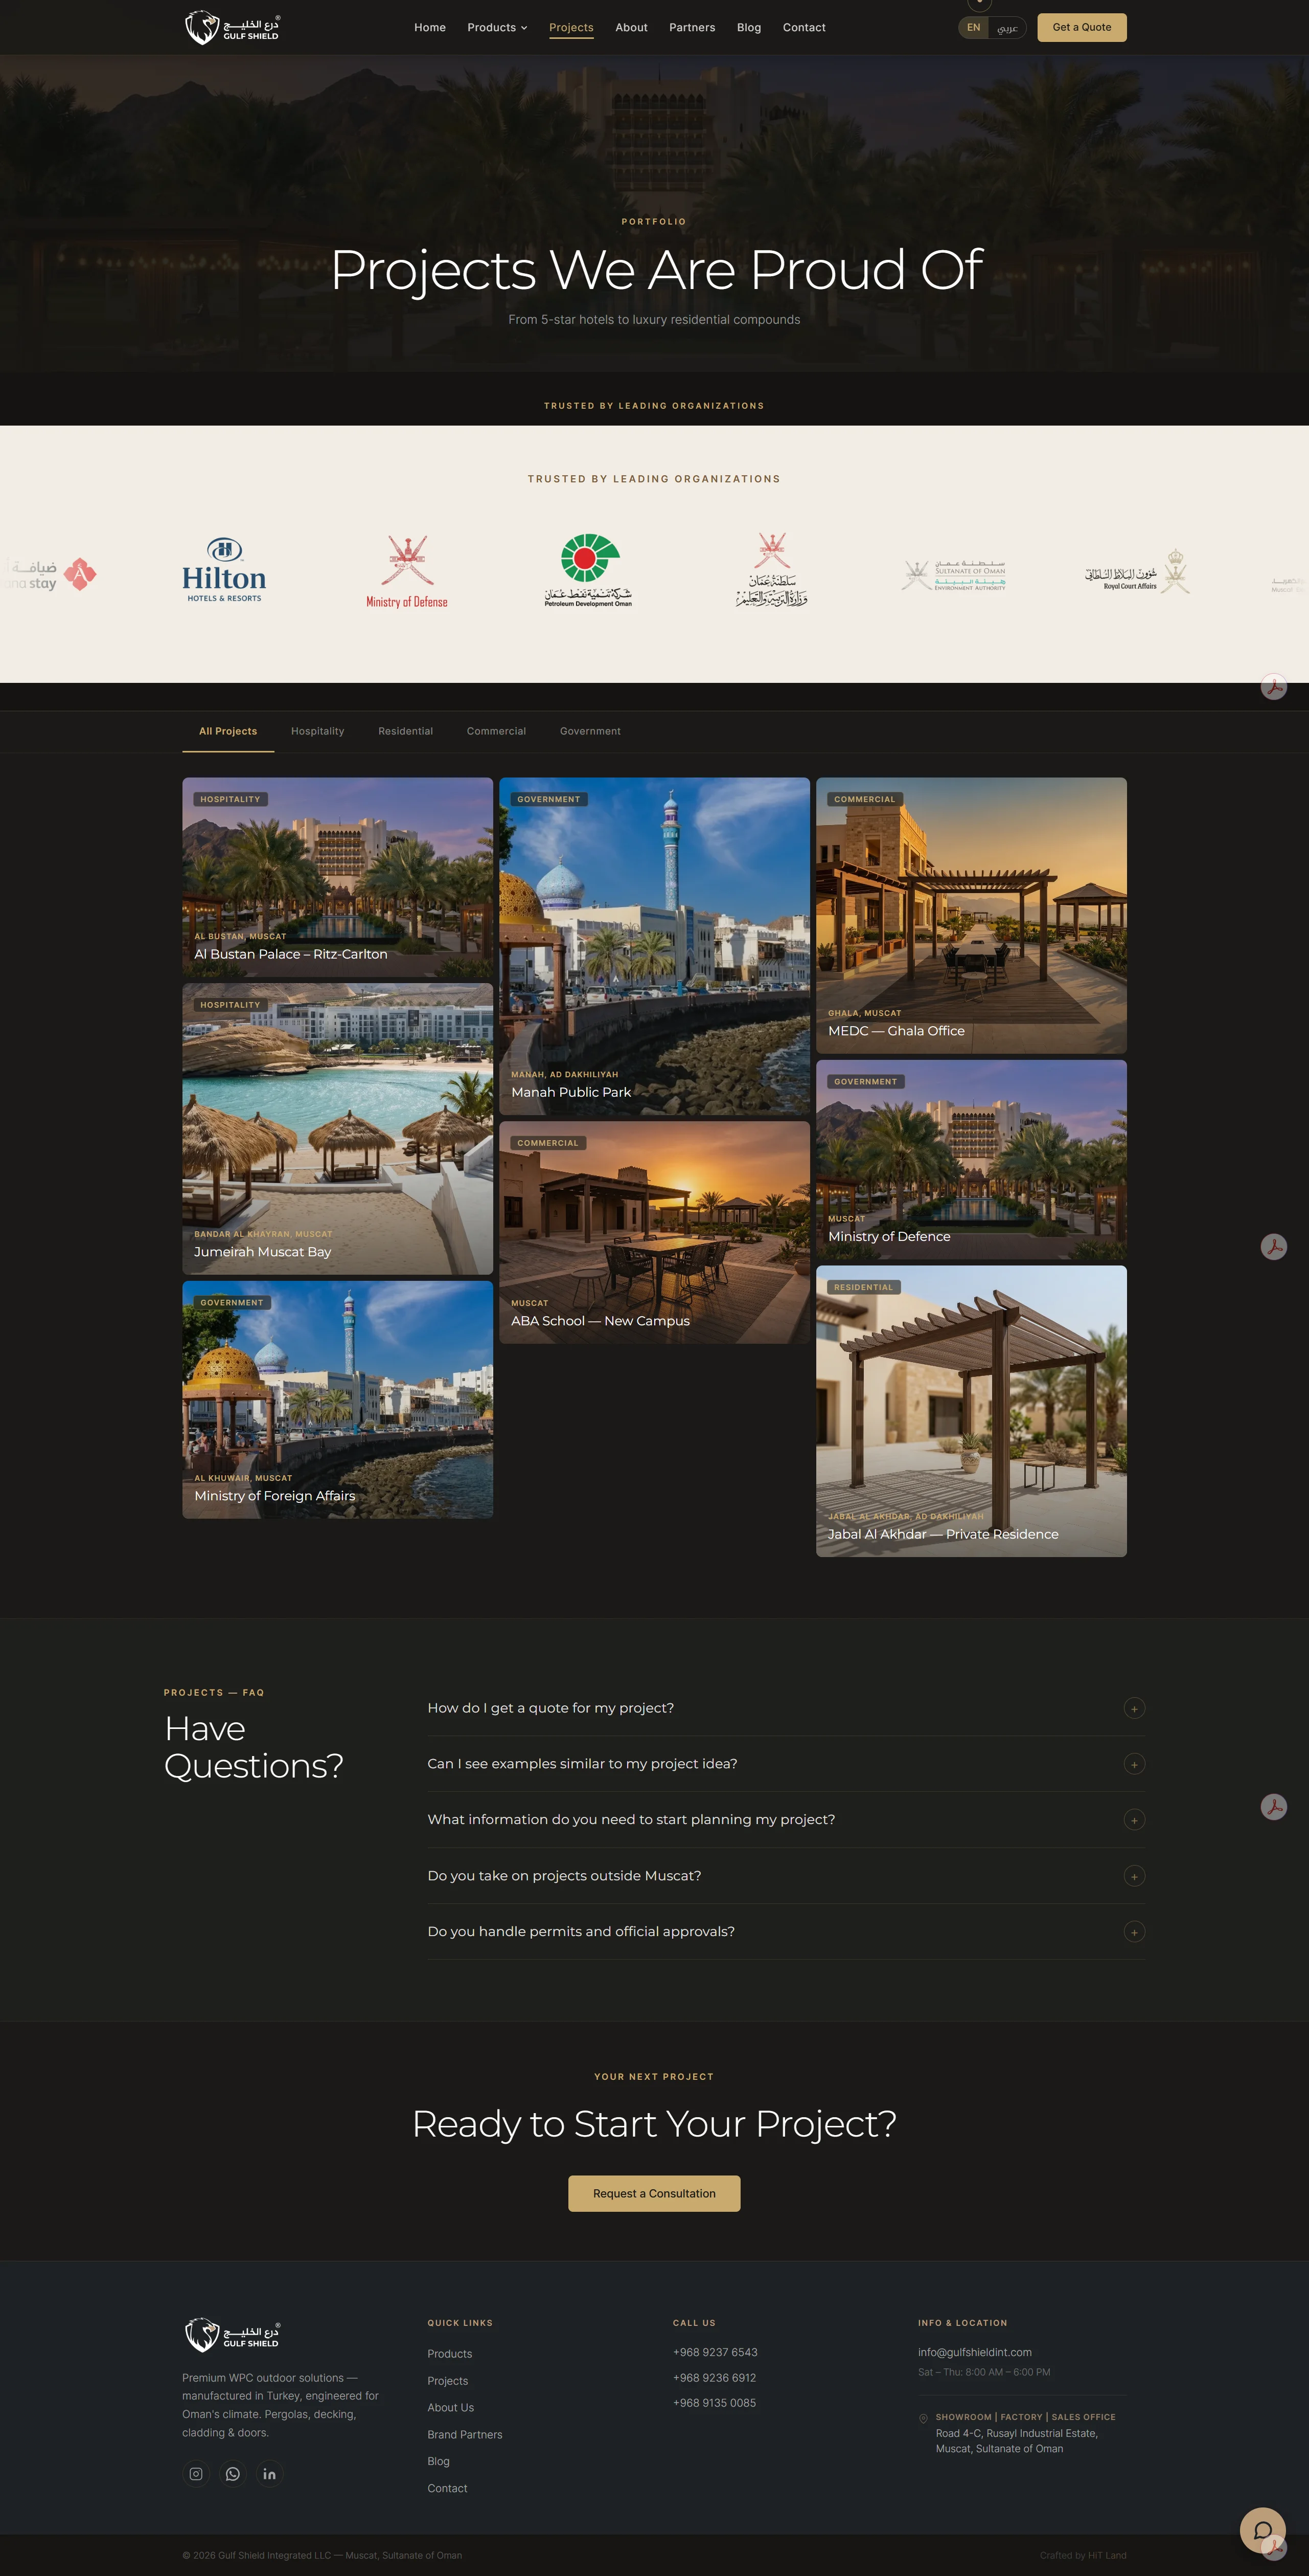Select the Commercial filter tab

coord(497,731)
